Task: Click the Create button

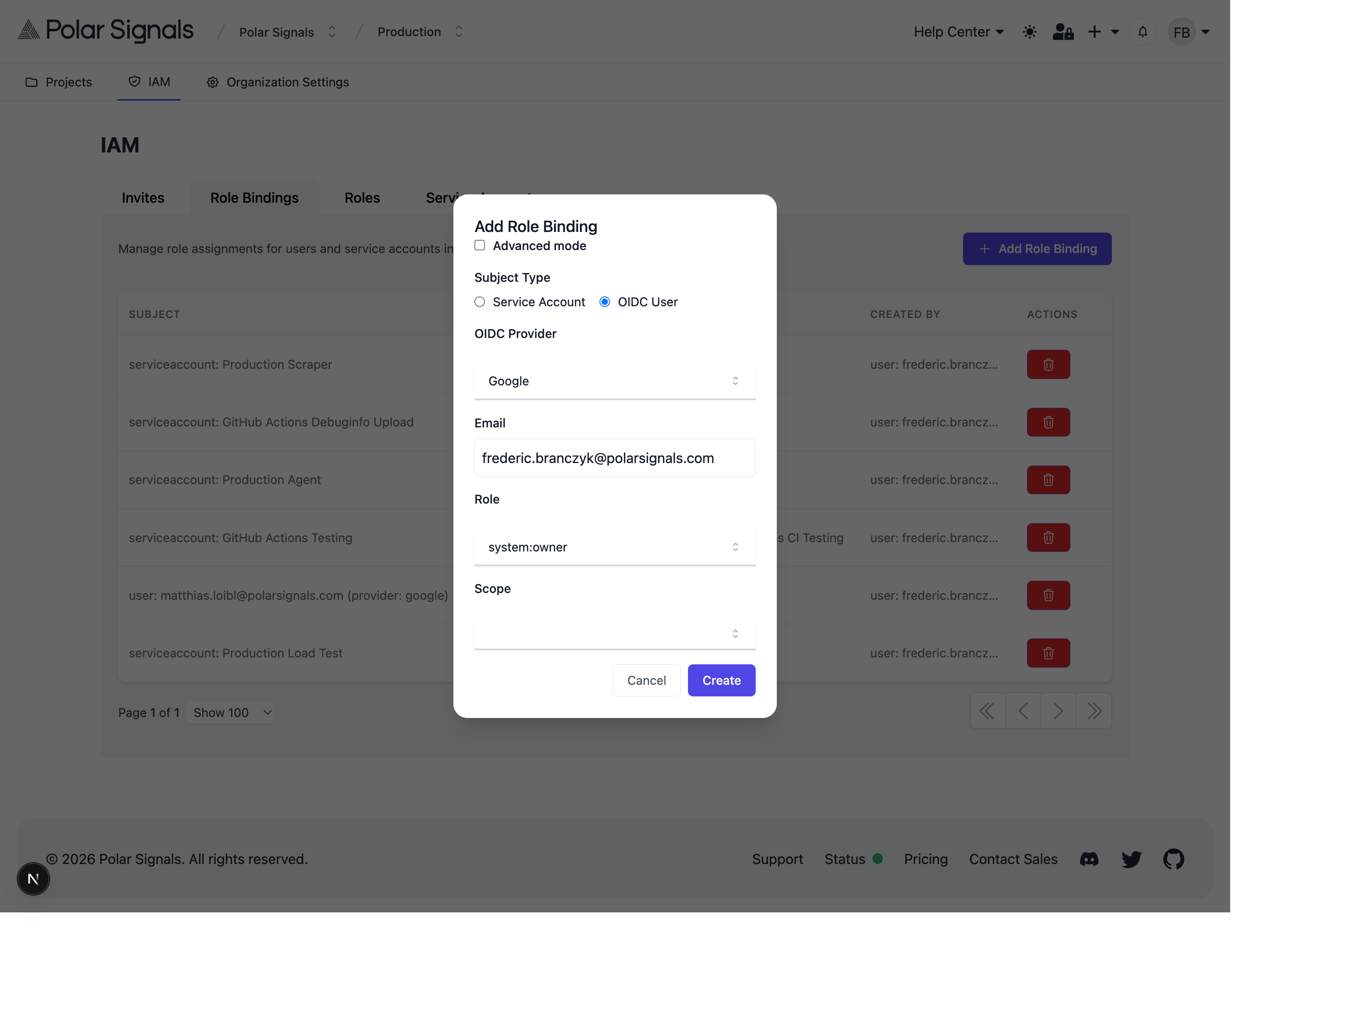Action: pyautogui.click(x=721, y=680)
